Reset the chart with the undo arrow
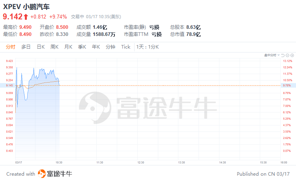 pos(283,55)
